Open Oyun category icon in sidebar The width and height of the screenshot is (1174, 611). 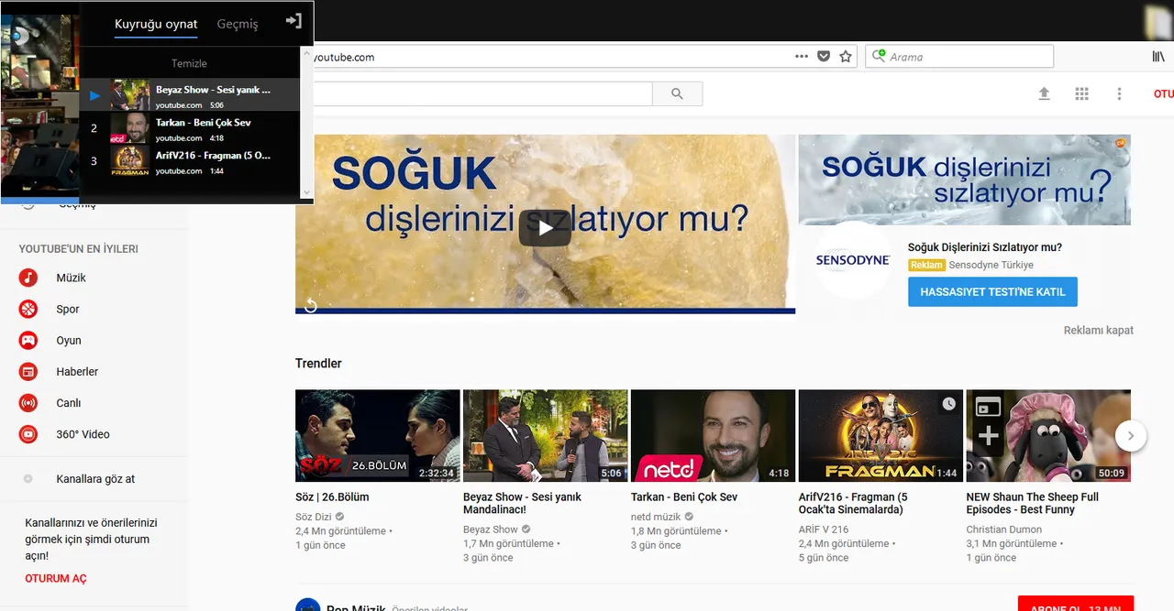point(28,340)
